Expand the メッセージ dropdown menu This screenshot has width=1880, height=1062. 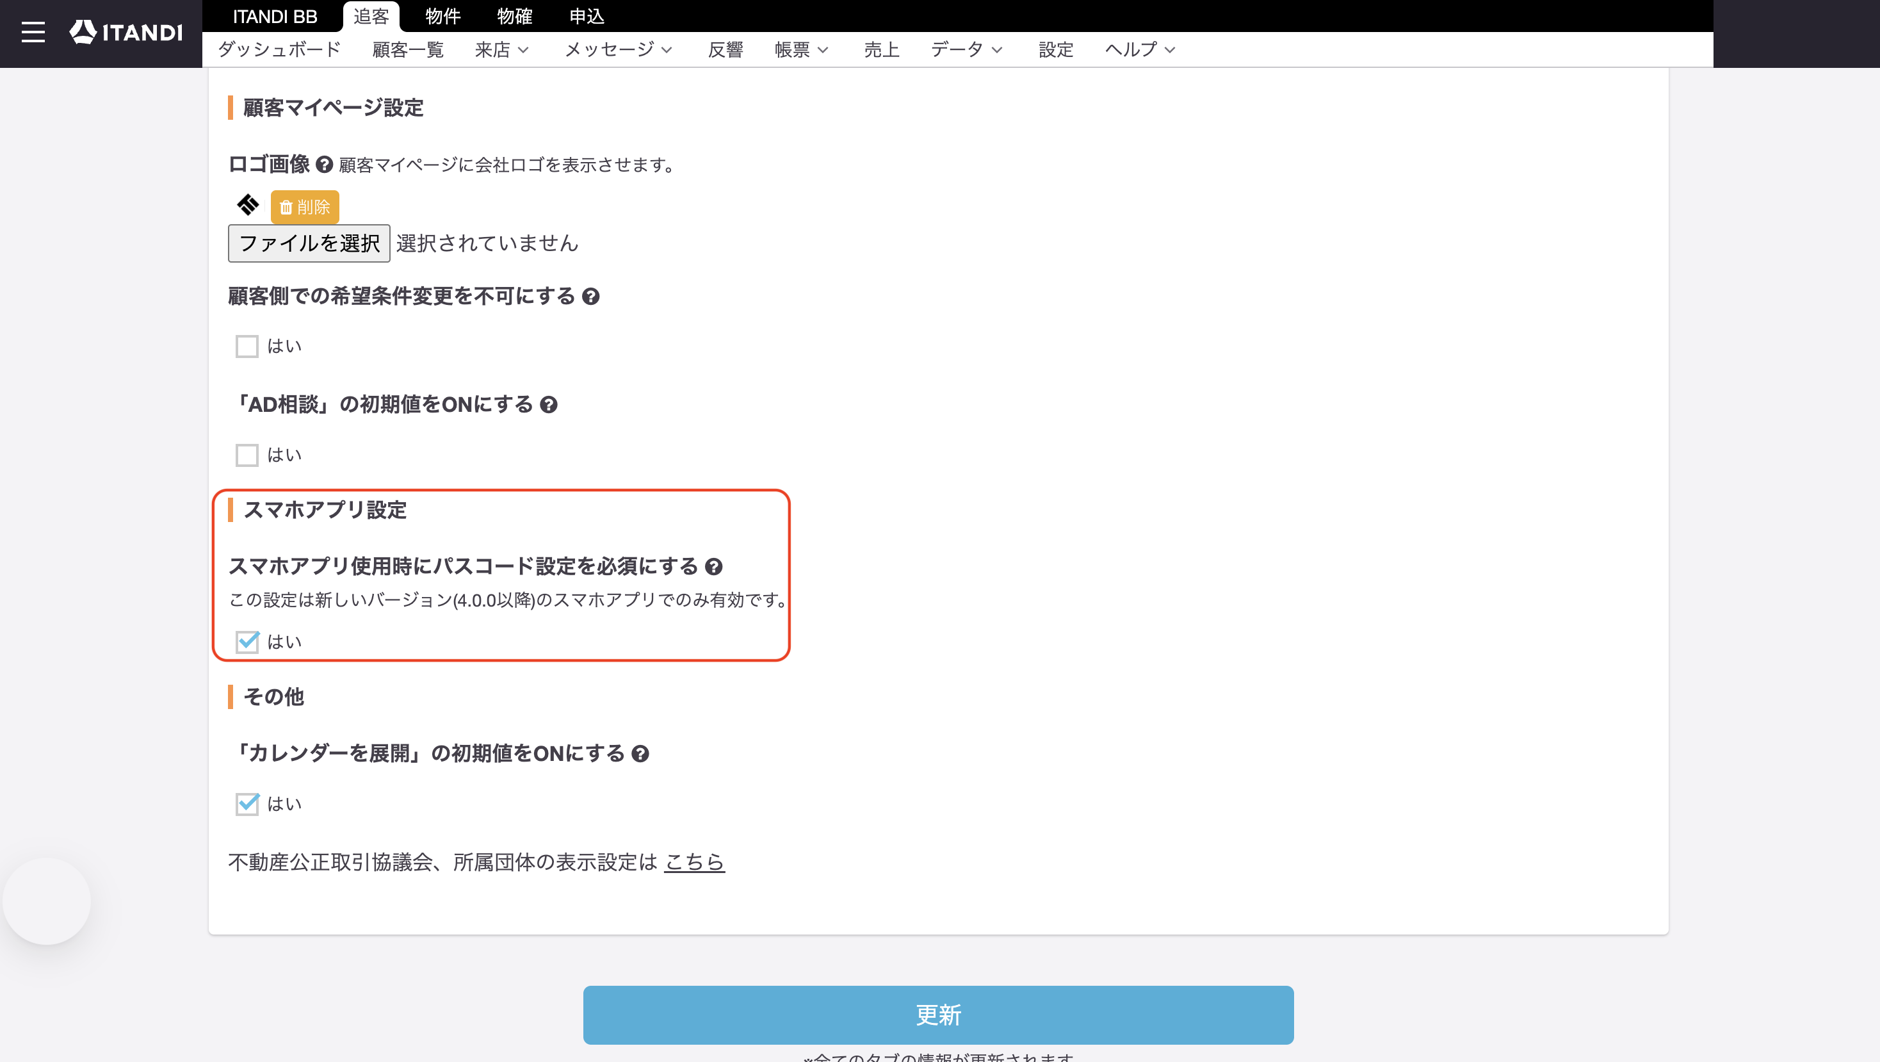coord(618,49)
